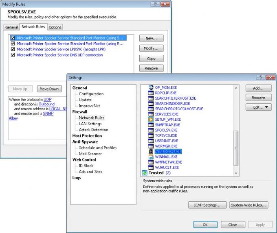Click the WINLOGON.EXE icon

click(151, 151)
